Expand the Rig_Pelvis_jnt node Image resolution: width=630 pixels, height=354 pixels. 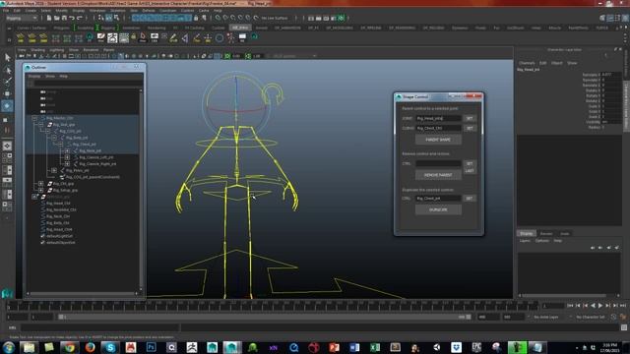coord(54,170)
